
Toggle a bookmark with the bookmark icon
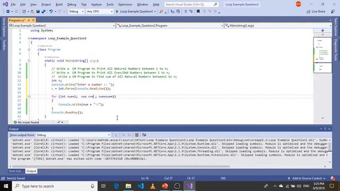[x=198, y=12]
